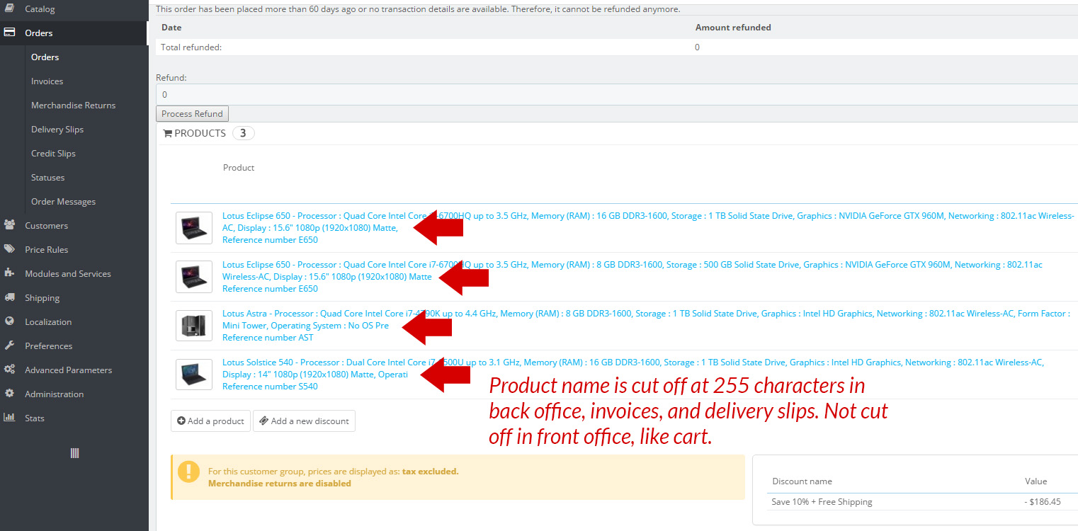
Task: Select Order Messages in the sidebar
Action: 63,202
